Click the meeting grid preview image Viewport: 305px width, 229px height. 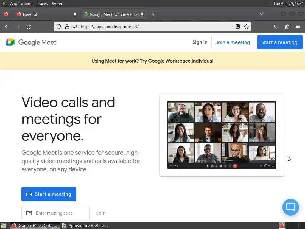[221, 135]
